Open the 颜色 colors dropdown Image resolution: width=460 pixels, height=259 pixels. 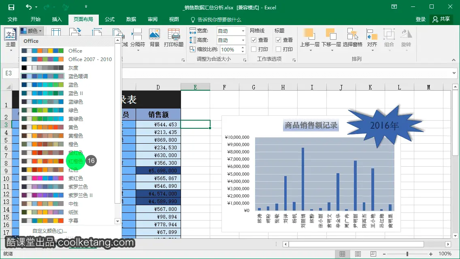pos(32,31)
